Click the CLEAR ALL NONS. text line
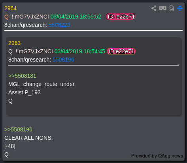 tap(28, 138)
